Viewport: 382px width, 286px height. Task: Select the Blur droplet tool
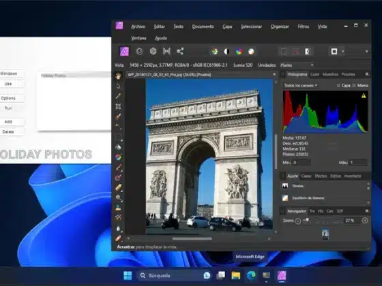118,228
